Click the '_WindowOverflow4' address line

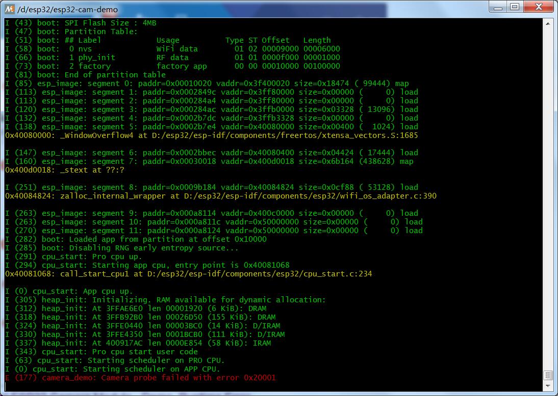click(211, 136)
